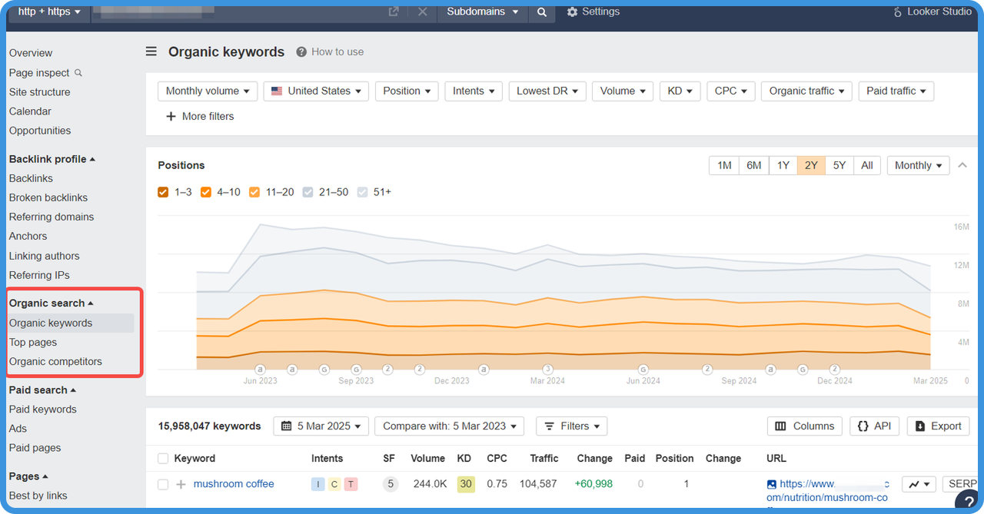Open position history chart icon for row
Viewport: 984px width, 514px height.
tap(919, 484)
